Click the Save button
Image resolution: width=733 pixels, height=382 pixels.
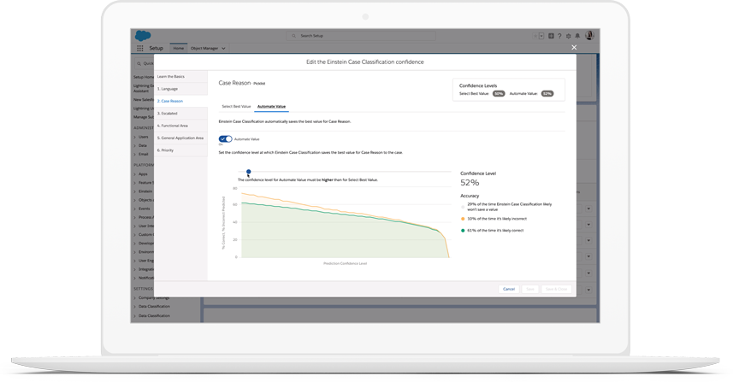click(530, 289)
